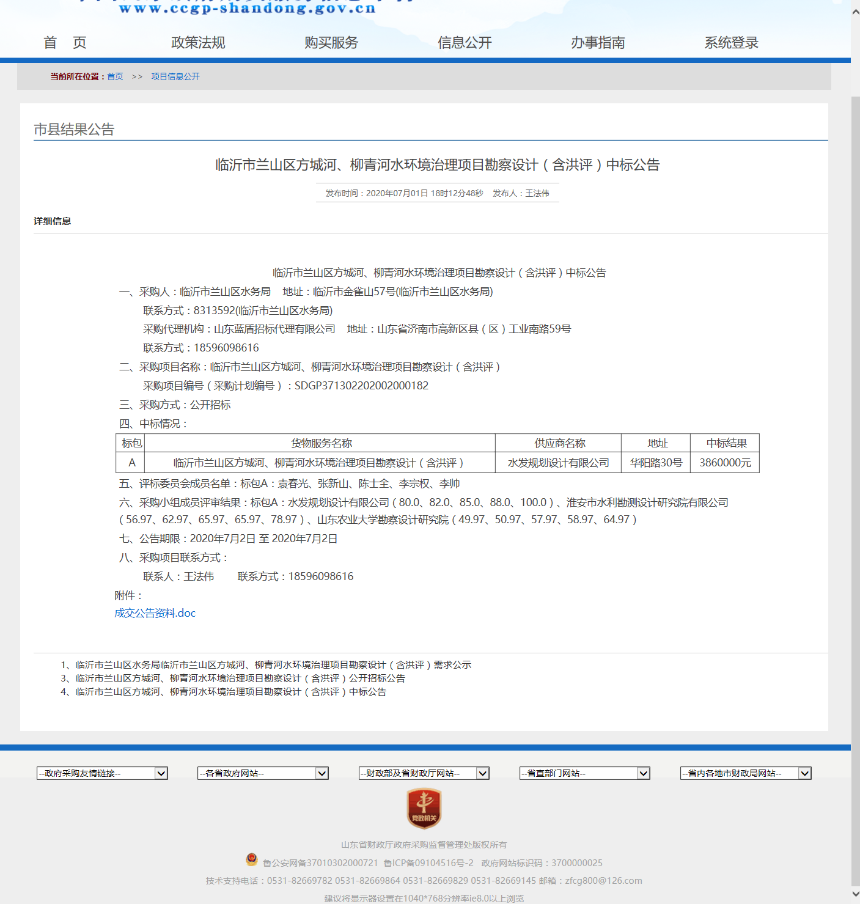This screenshot has width=860, height=904.
Task: Select the 购买服务 navigation item
Action: click(331, 43)
